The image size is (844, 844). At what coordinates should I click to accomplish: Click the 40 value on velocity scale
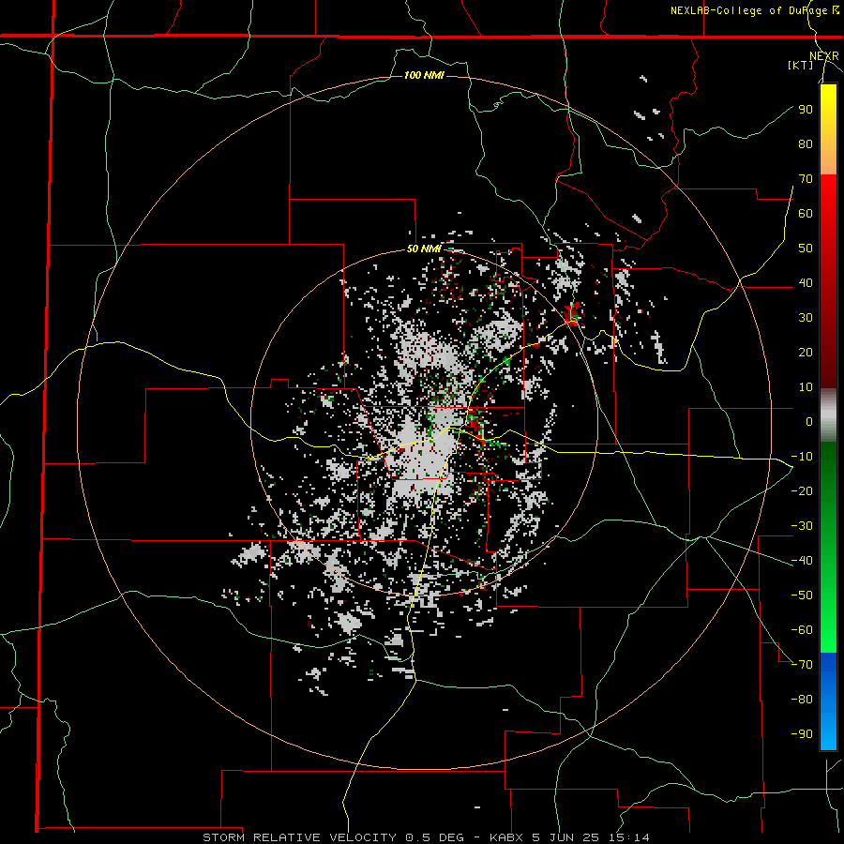click(x=806, y=283)
